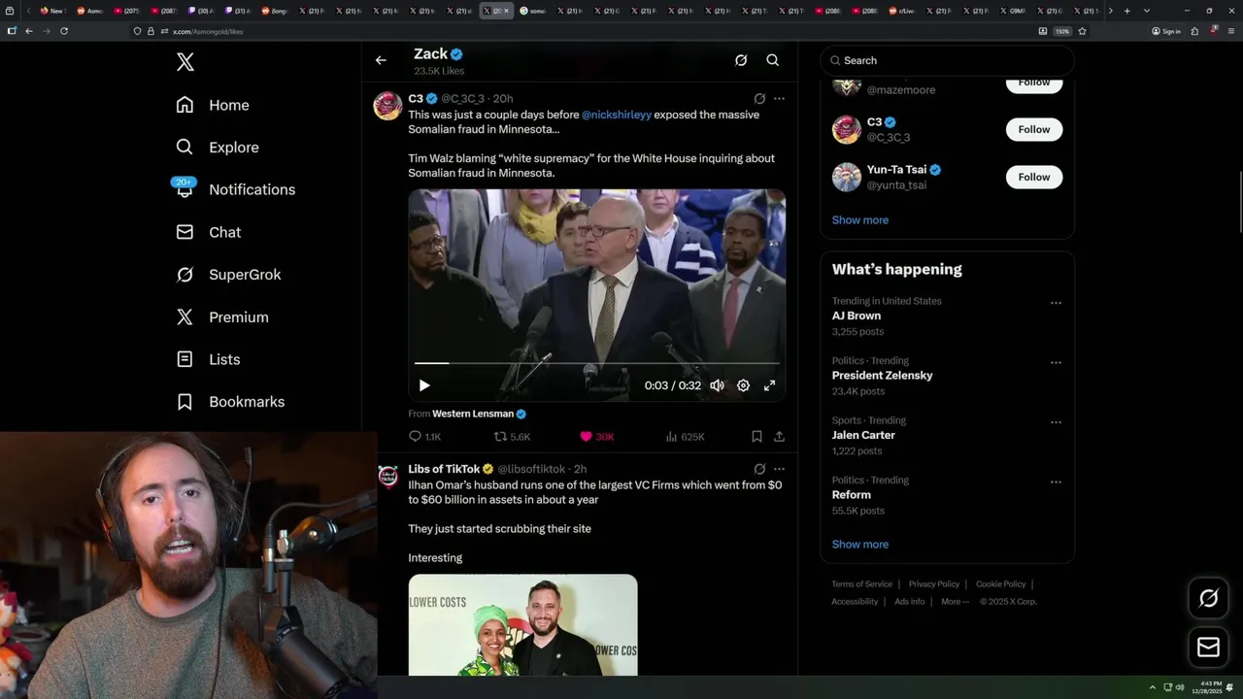Click the Search input field
Image resolution: width=1243 pixels, height=699 pixels.
947,60
